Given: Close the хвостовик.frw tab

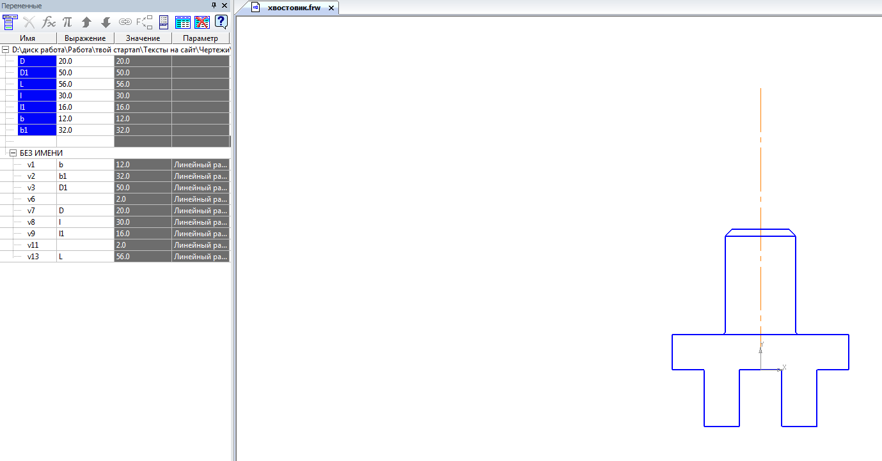Looking at the screenshot, I should (x=331, y=8).
